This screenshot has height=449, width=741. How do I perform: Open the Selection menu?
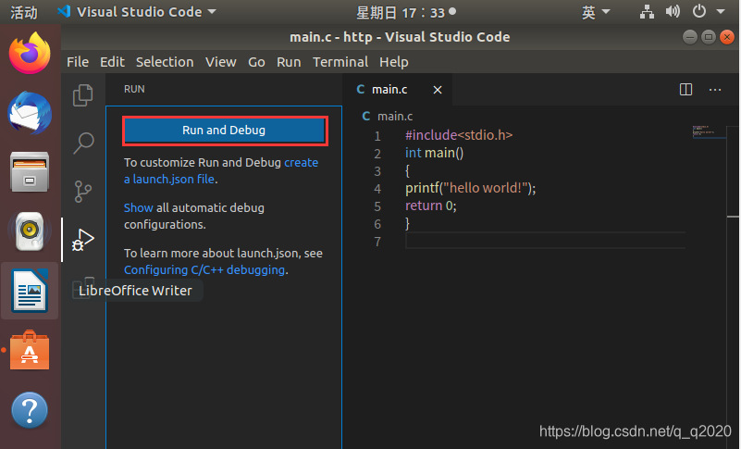165,62
